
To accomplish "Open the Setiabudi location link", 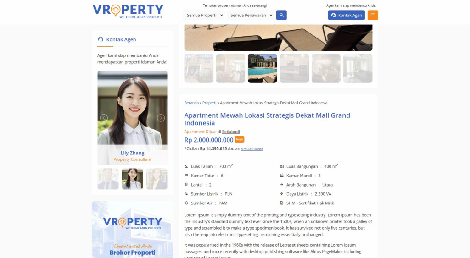I will pos(231,132).
